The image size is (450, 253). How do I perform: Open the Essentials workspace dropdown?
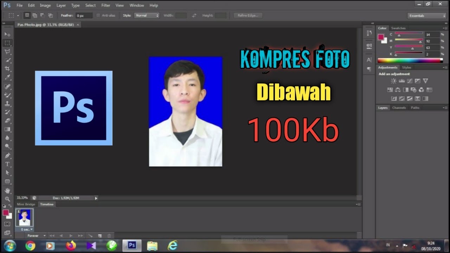(427, 16)
